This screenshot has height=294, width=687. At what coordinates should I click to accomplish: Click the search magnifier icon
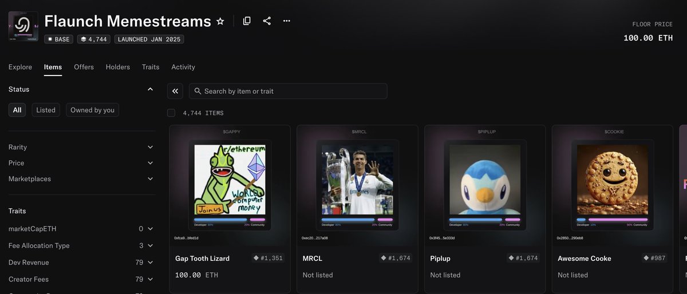click(197, 91)
